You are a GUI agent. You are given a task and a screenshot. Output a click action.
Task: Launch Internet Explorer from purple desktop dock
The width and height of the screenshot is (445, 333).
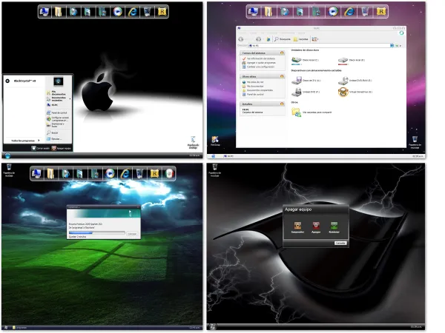pyautogui.click(x=349, y=12)
